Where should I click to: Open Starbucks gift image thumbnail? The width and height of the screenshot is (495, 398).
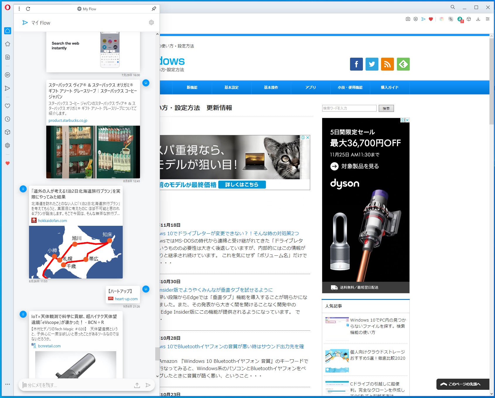(x=93, y=152)
